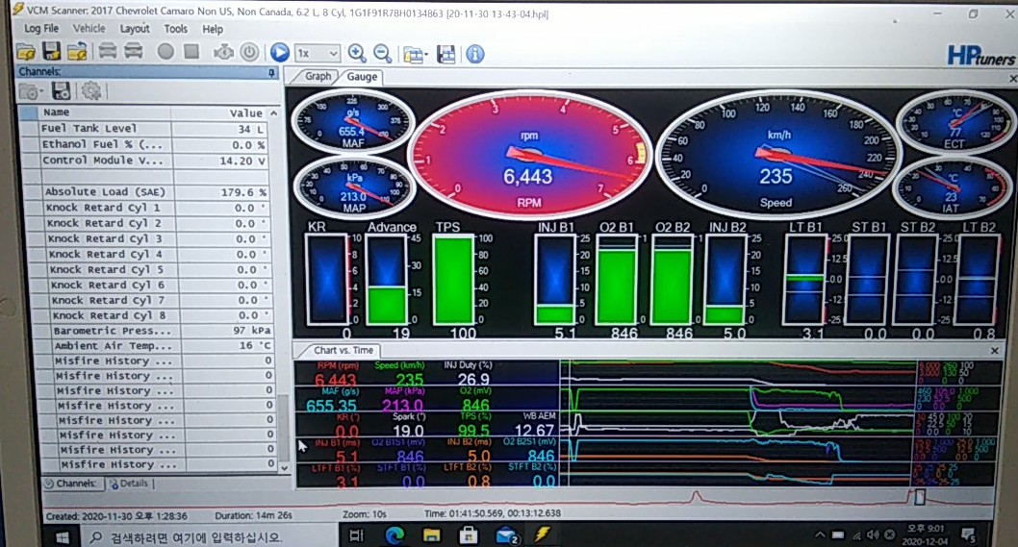Screen dimensions: 1018x547
Task: Click the channel list scroll up arrow
Action: [x=274, y=113]
